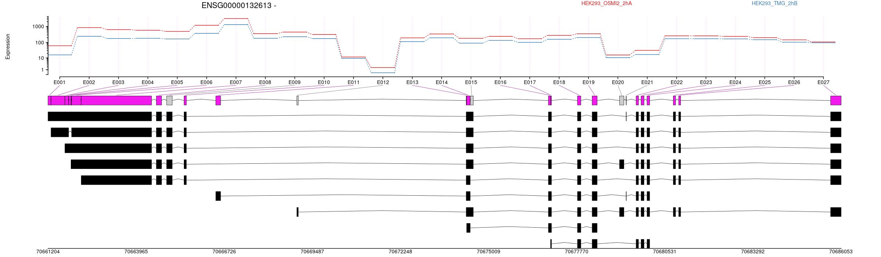Click the first transcript's large black exon
Image resolution: width=881 pixels, height=257 pixels.
click(100, 116)
